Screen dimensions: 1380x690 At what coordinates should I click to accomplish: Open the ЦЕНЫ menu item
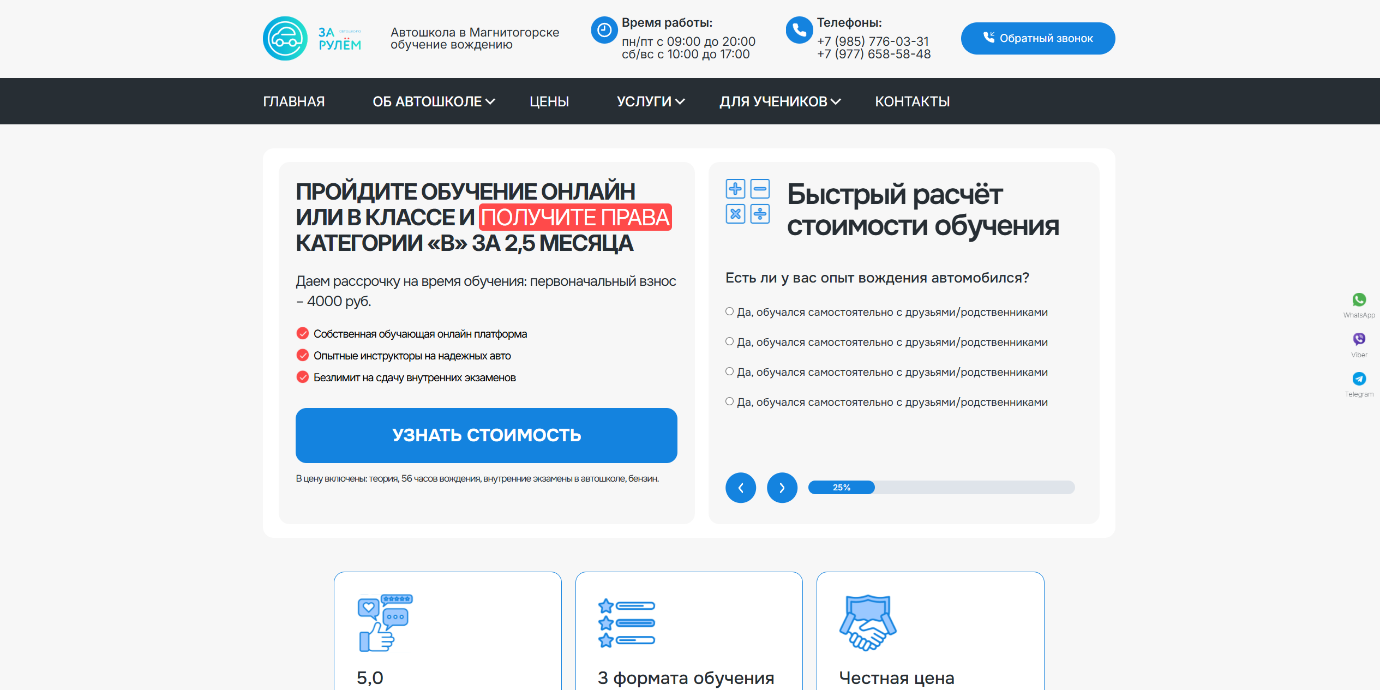[x=549, y=101]
